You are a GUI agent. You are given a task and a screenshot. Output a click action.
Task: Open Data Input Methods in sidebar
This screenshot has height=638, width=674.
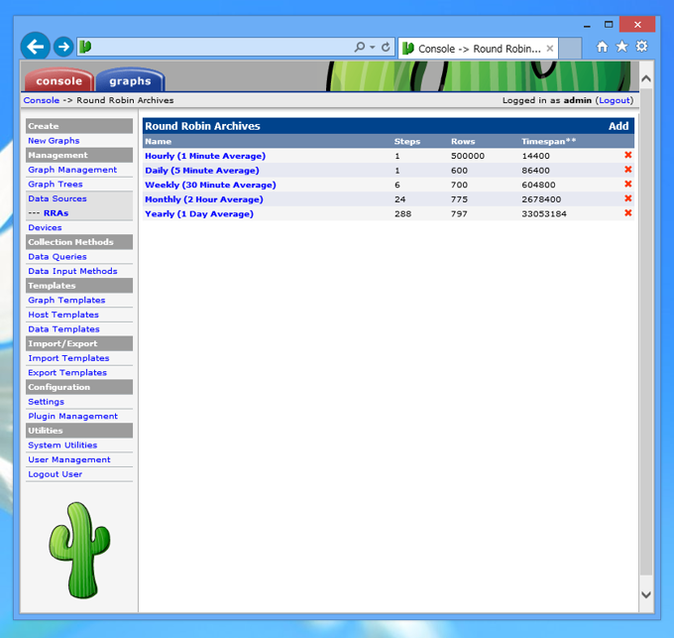coord(72,271)
